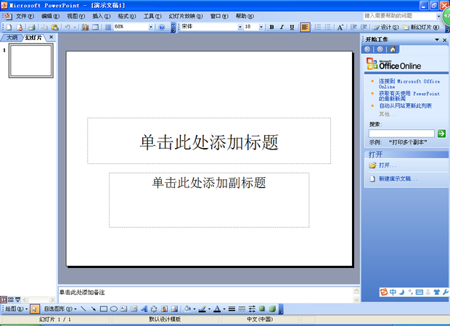Select the Line drawing tool
Screen dimensions: 450x326
coord(83,309)
